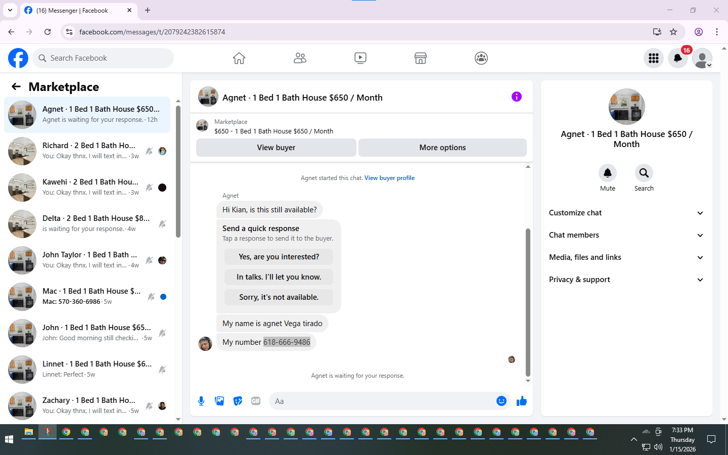
Task: Select the Messenger | Facebook tab
Action: point(78,10)
